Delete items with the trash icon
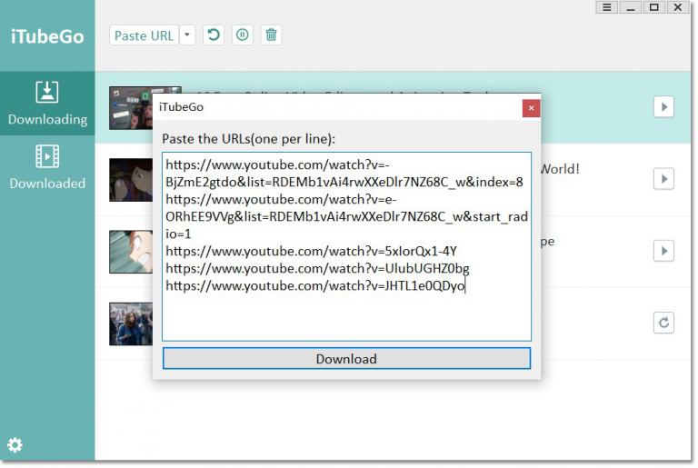The image size is (698, 468). pos(271,35)
